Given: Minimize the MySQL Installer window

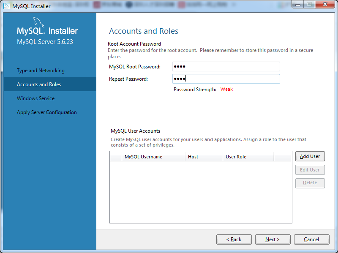Looking at the screenshot, I should click(298, 5).
